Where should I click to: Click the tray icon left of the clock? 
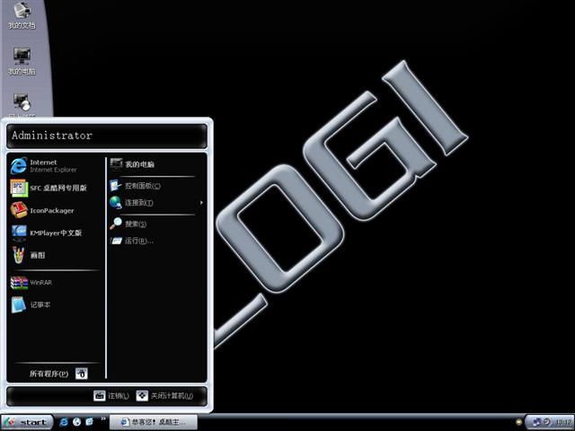(547, 422)
